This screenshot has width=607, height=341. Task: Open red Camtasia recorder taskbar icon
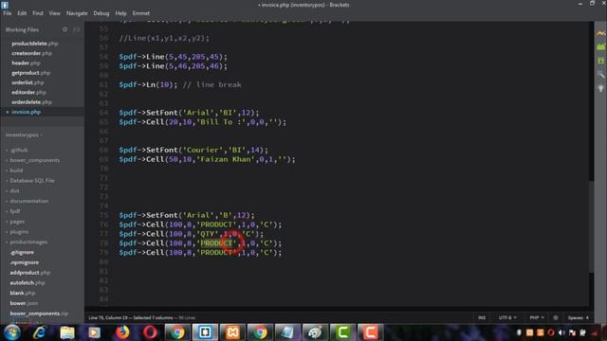370,332
